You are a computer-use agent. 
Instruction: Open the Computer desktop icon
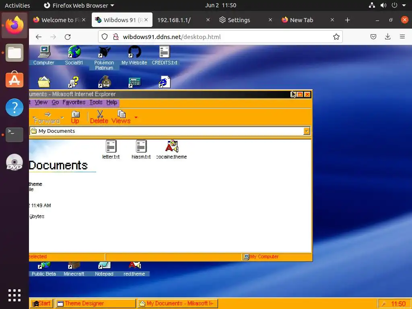pos(43,55)
